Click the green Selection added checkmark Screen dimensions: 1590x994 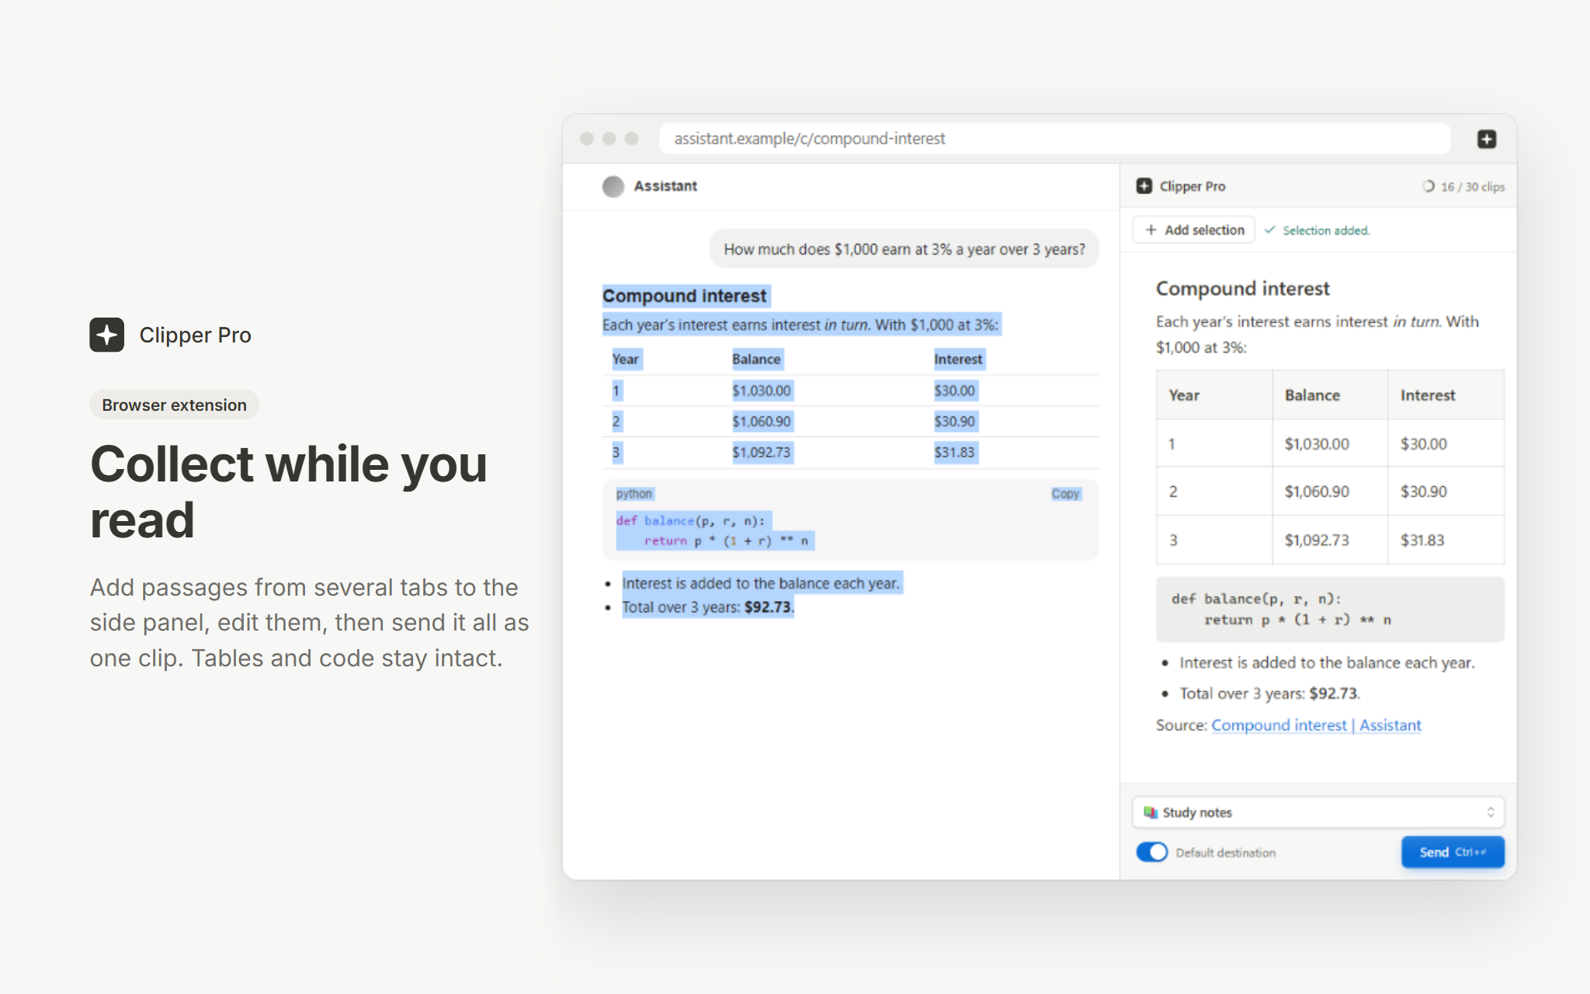pos(1270,230)
